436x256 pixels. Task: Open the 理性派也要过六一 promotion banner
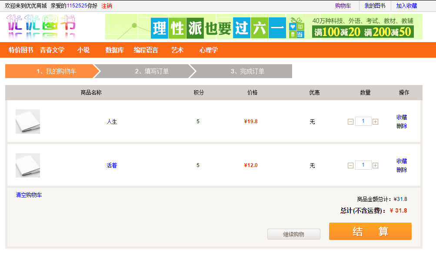click(x=263, y=26)
